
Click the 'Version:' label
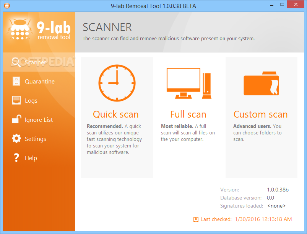point(229,190)
